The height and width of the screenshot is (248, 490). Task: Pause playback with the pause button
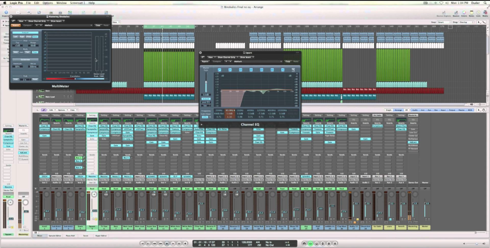point(179,243)
